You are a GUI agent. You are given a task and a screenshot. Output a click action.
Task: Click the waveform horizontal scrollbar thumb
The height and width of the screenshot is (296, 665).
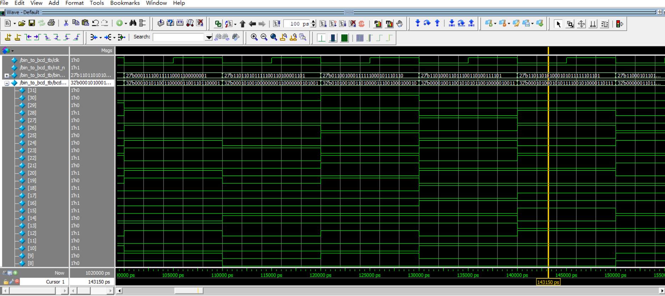click(x=189, y=291)
